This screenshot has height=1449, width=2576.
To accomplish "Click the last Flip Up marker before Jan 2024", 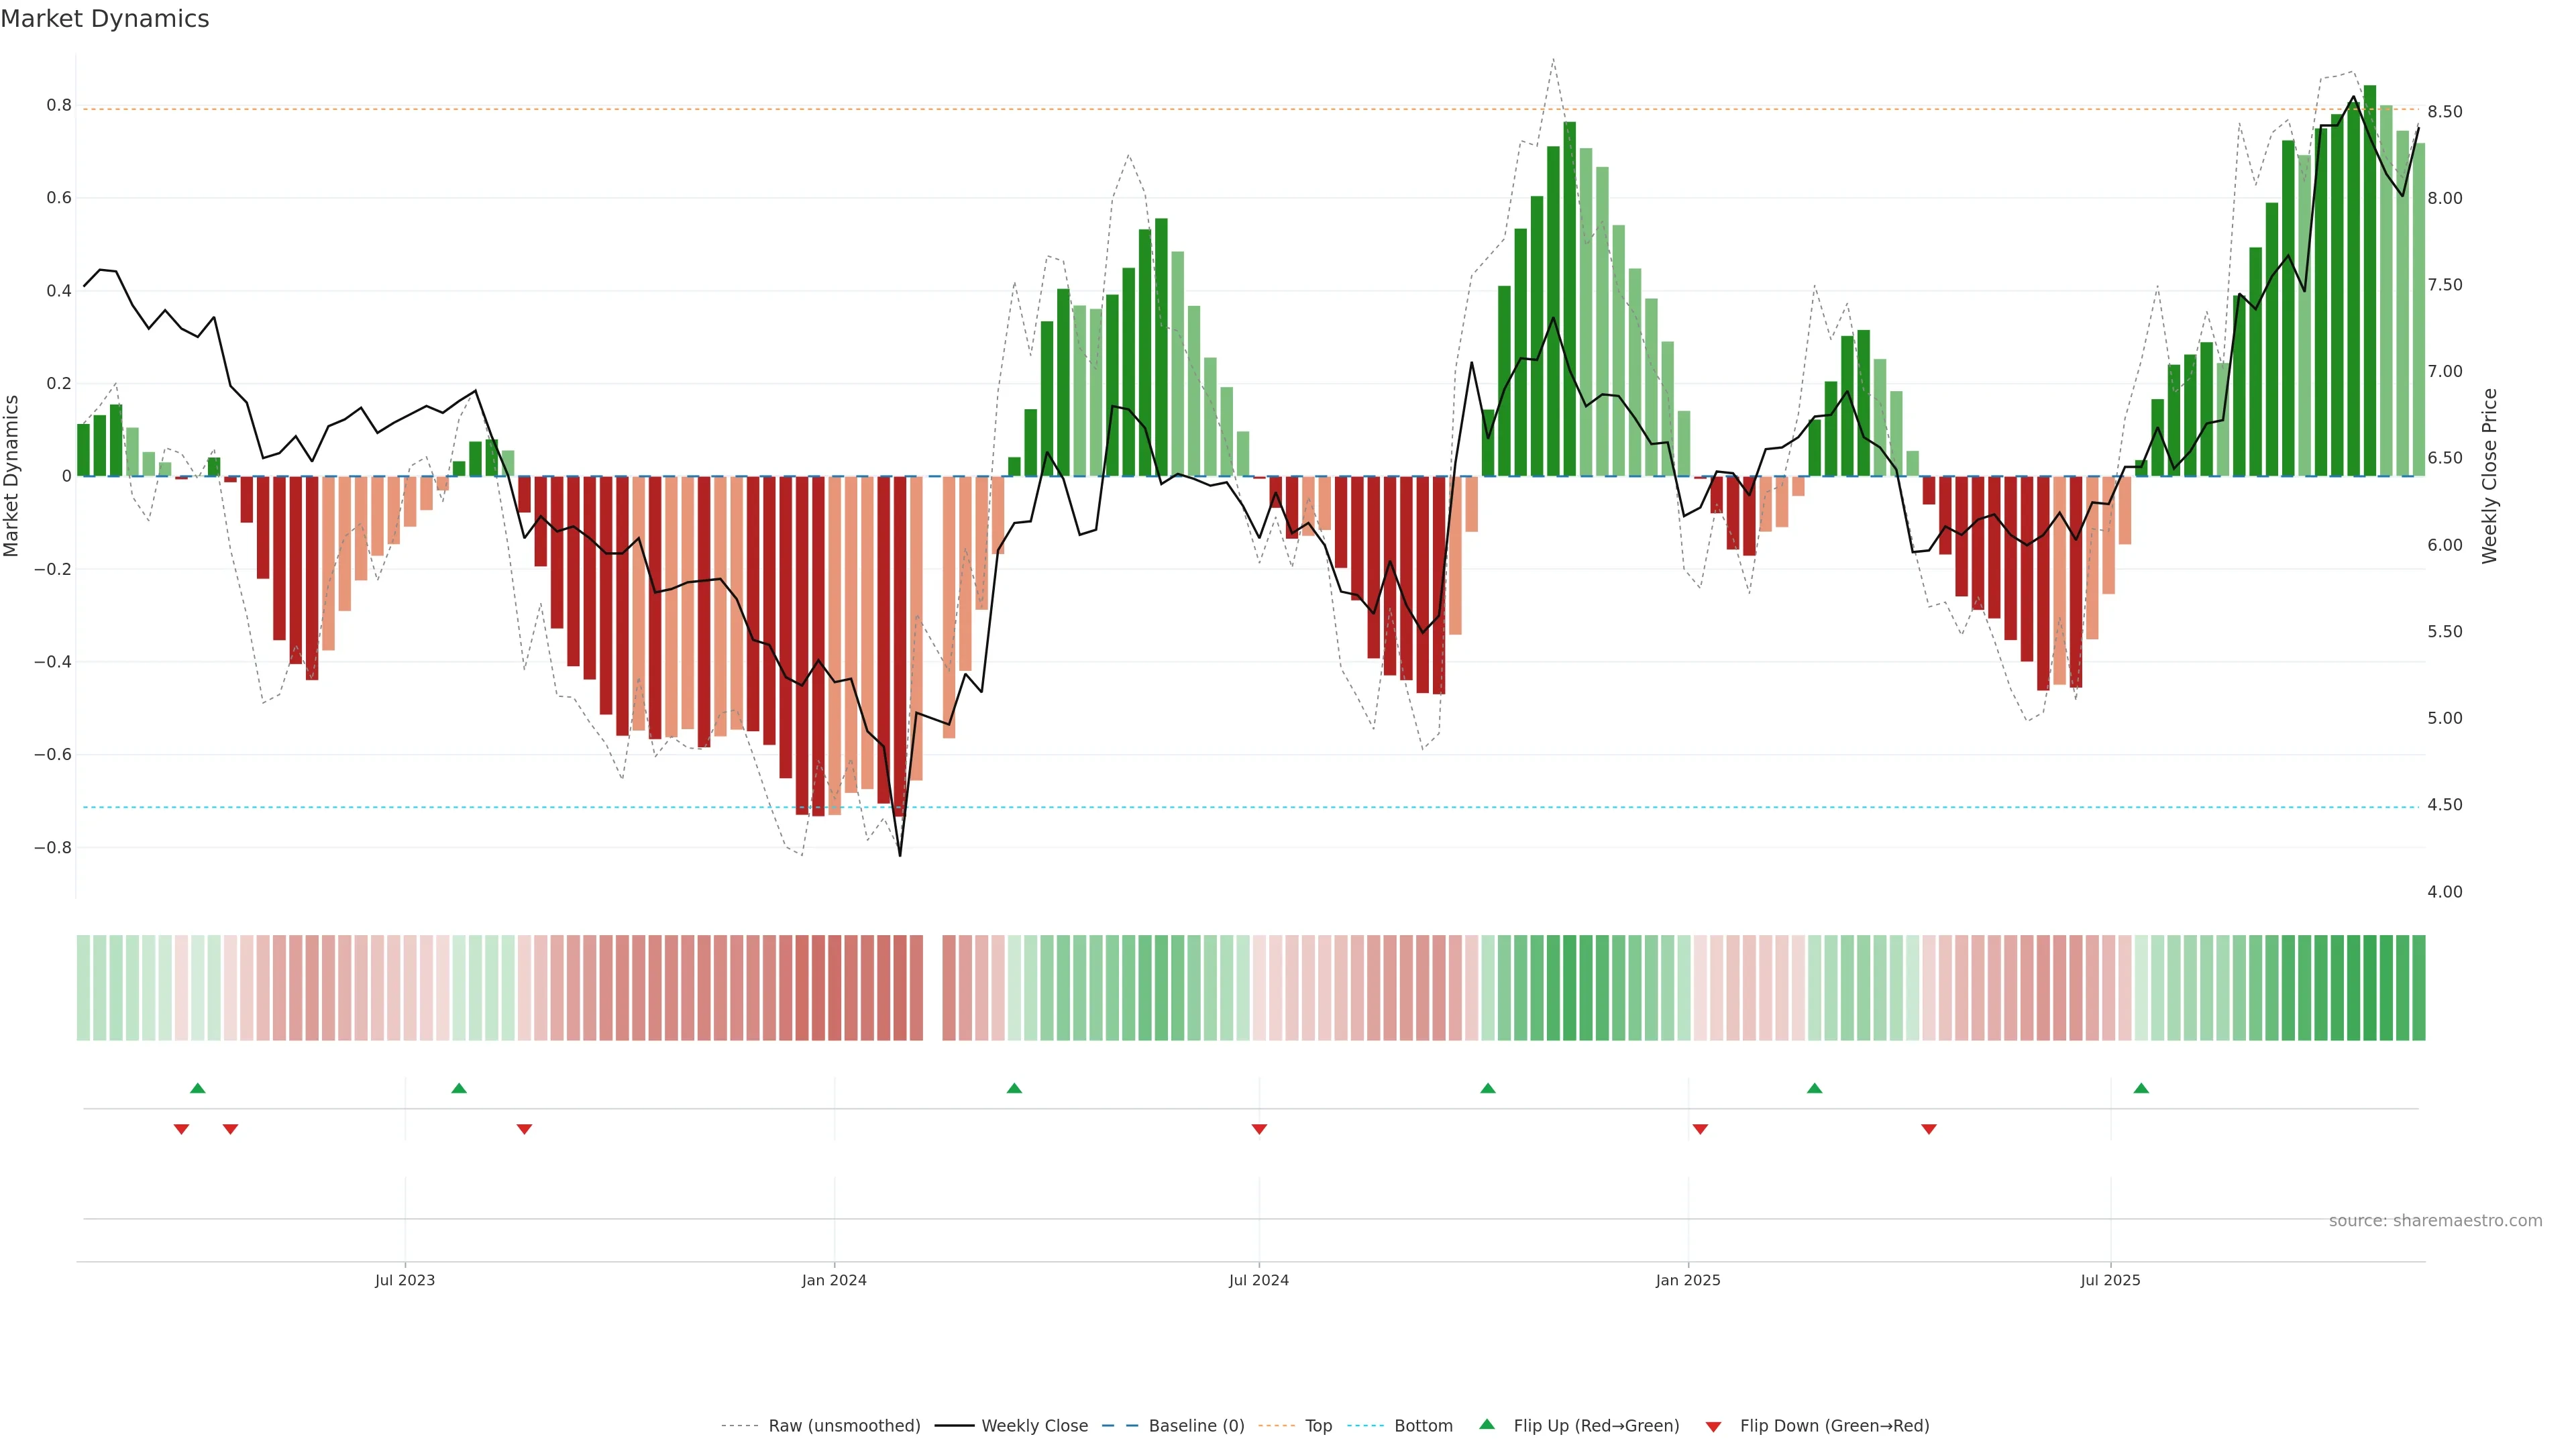I will click(459, 1088).
